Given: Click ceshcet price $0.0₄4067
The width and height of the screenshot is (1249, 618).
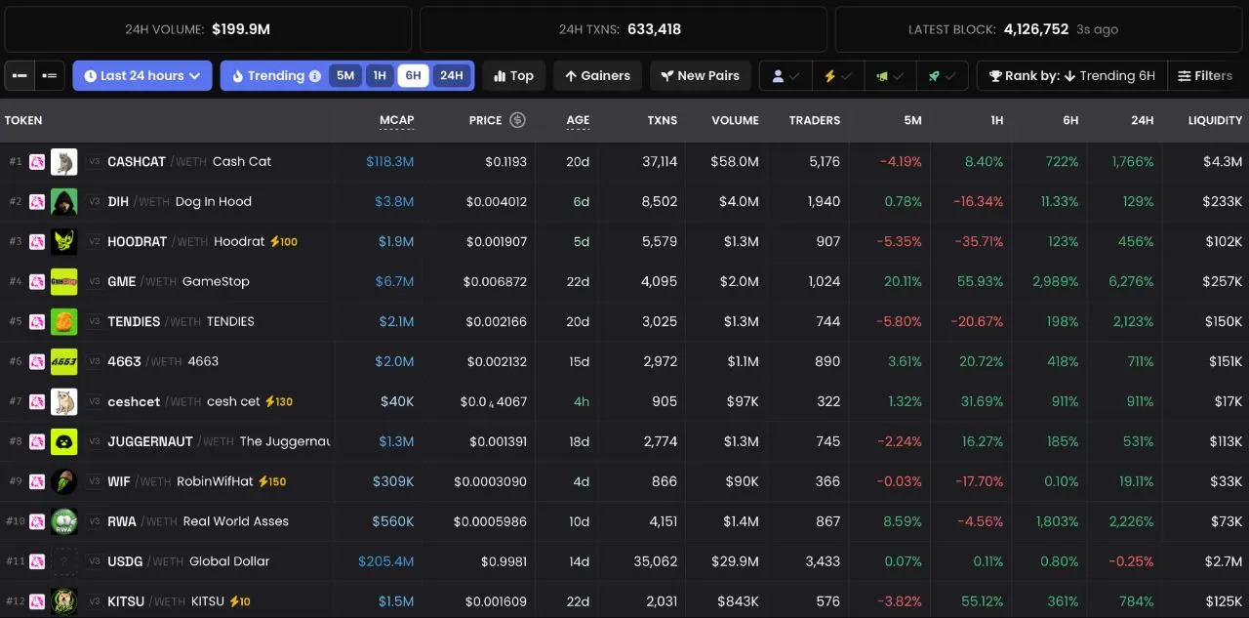Looking at the screenshot, I should click(494, 401).
